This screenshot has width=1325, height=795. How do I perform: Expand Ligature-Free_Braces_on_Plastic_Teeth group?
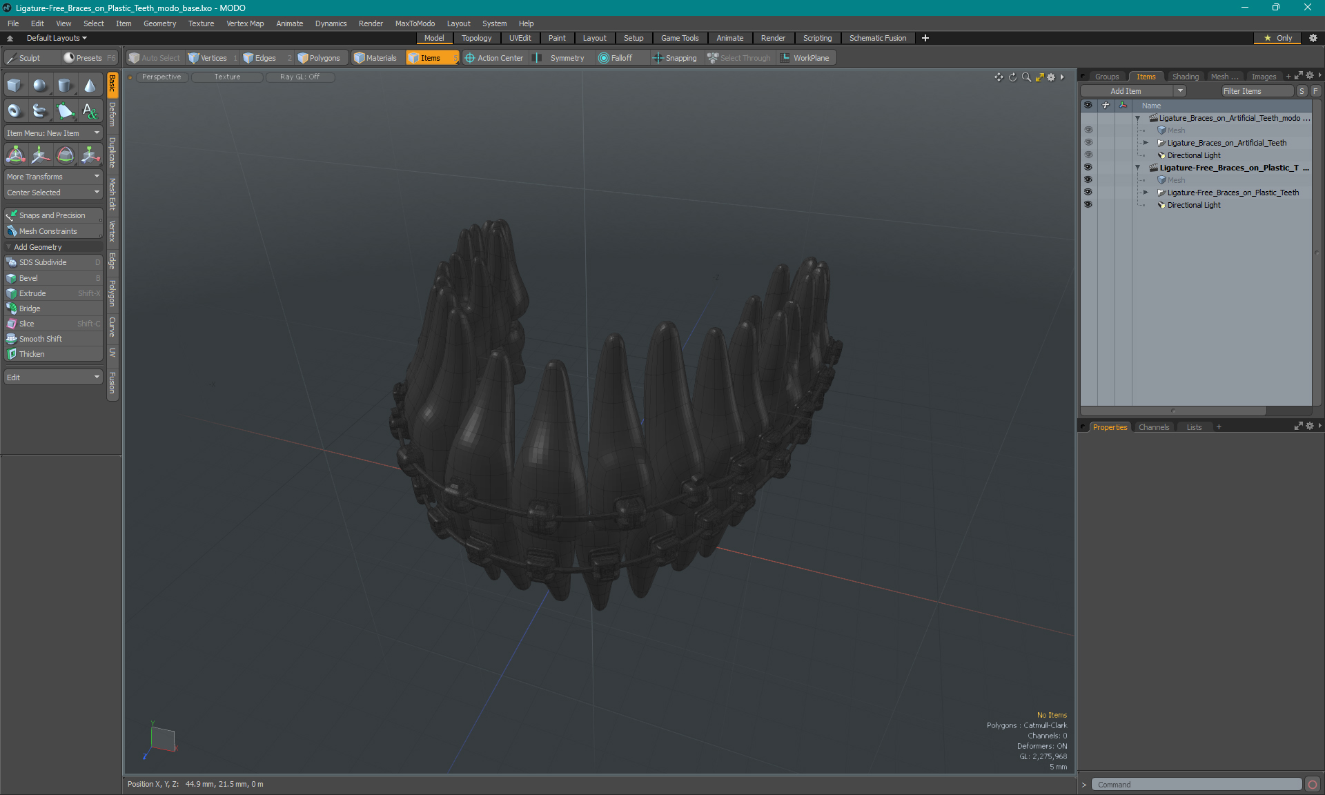tap(1146, 193)
